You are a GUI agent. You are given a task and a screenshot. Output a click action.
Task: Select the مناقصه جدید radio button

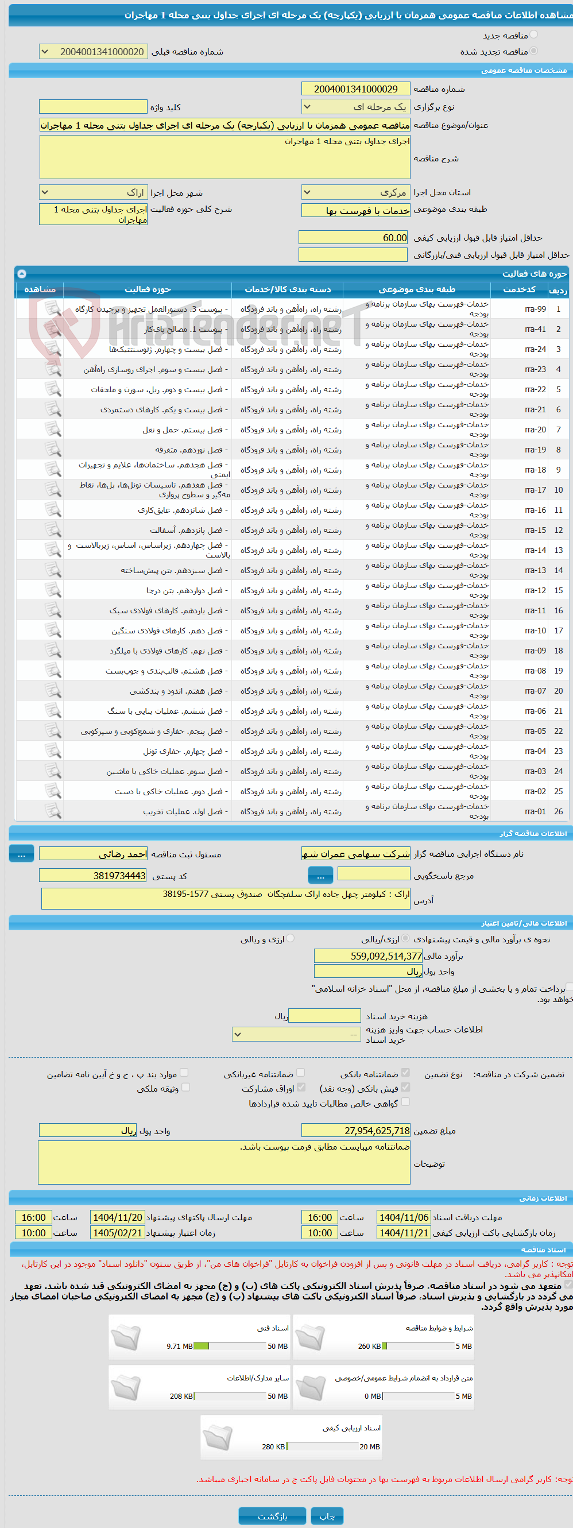[533, 35]
